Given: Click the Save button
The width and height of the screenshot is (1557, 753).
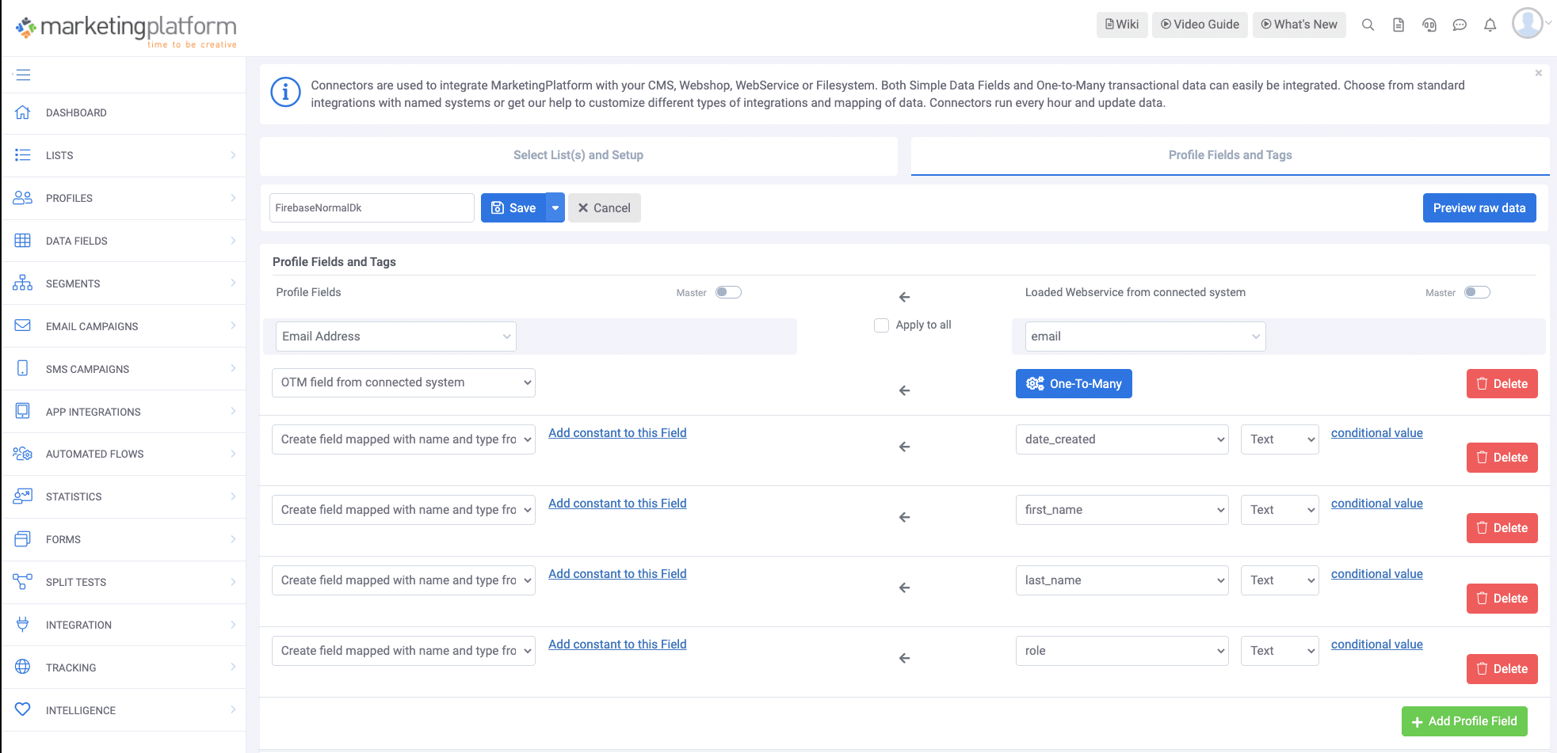Looking at the screenshot, I should tap(513, 208).
